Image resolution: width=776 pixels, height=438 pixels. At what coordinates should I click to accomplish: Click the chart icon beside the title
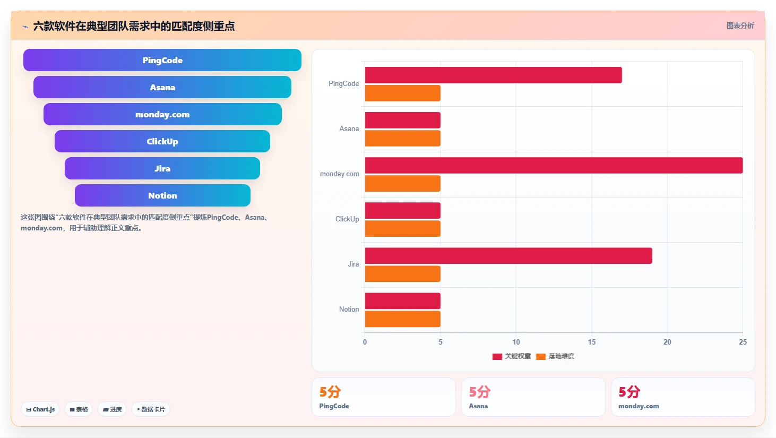click(25, 27)
